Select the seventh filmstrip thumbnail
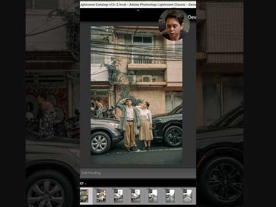Image resolution: width=276 pixels, height=207 pixels. point(187,195)
